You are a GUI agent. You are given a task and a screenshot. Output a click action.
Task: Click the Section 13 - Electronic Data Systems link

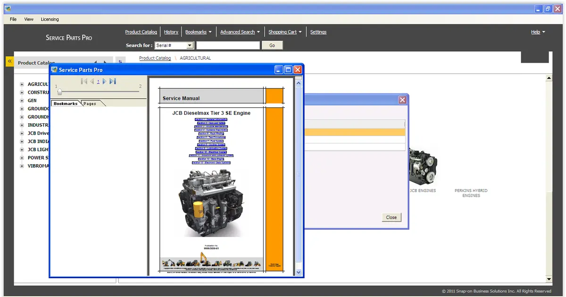point(211,163)
